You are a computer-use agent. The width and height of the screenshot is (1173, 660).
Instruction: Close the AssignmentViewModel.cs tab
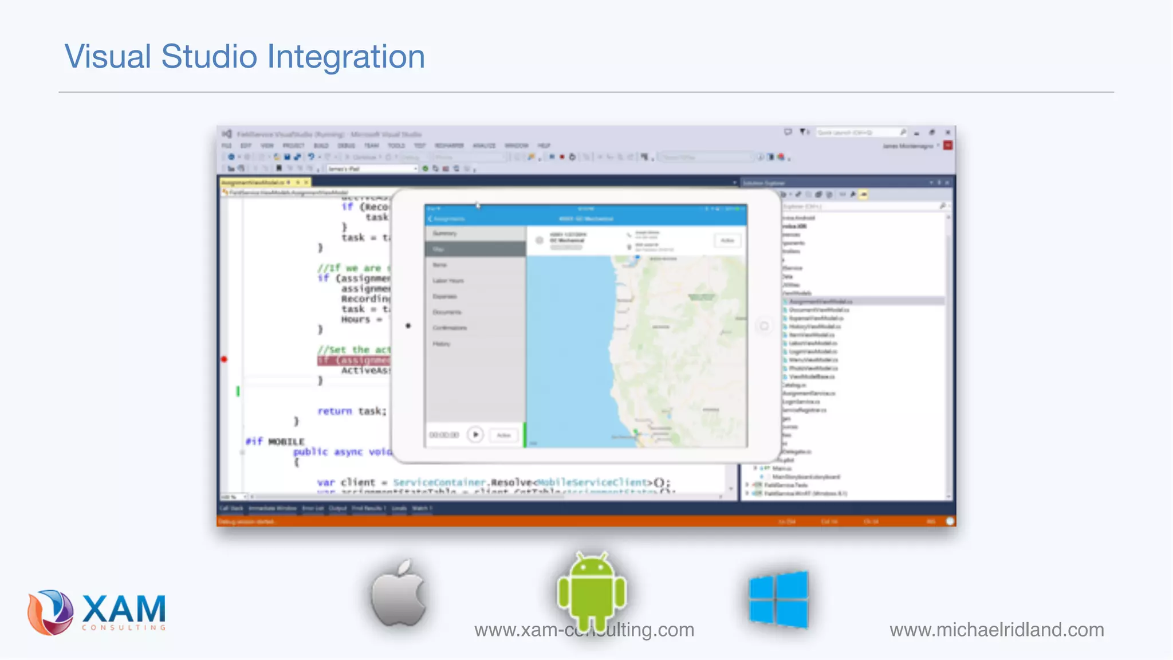(x=306, y=182)
